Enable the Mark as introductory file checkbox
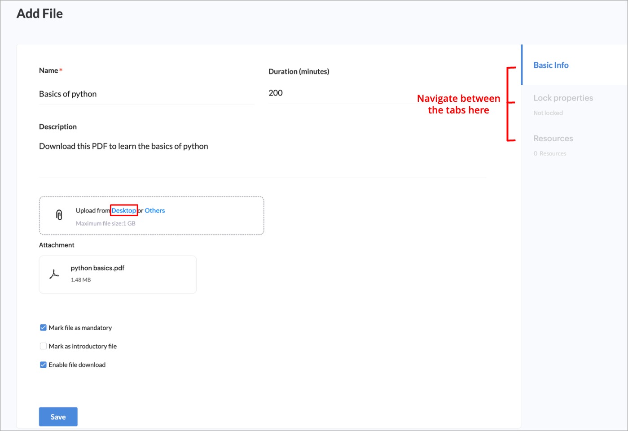 click(x=43, y=346)
